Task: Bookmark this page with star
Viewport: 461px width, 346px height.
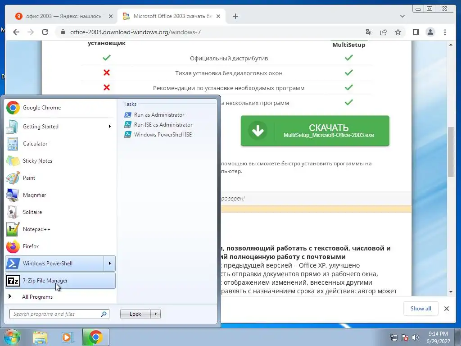Action: coord(398,32)
